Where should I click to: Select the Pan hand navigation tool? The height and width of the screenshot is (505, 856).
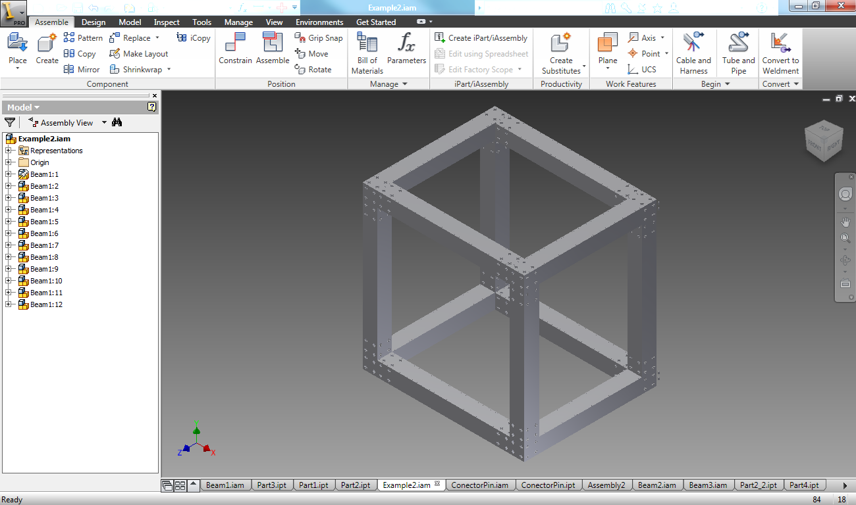coord(845,222)
